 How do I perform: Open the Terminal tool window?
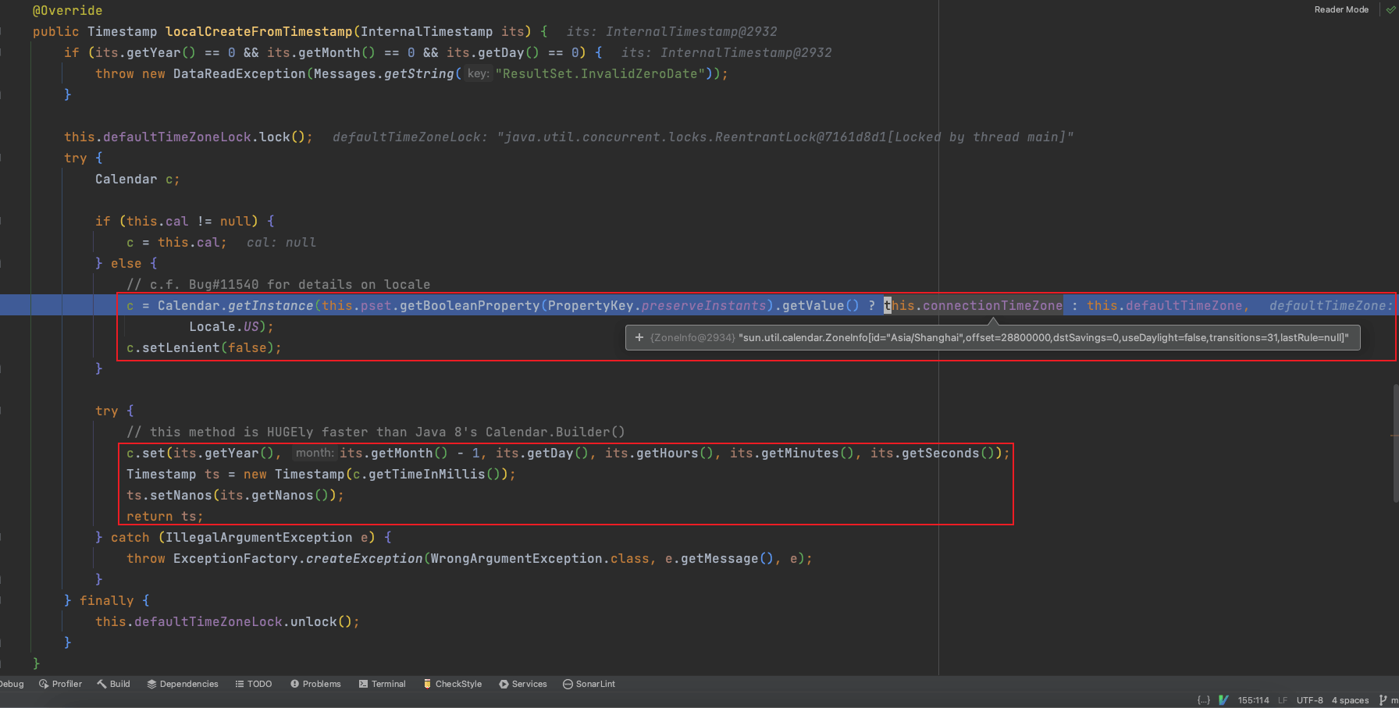(x=382, y=684)
